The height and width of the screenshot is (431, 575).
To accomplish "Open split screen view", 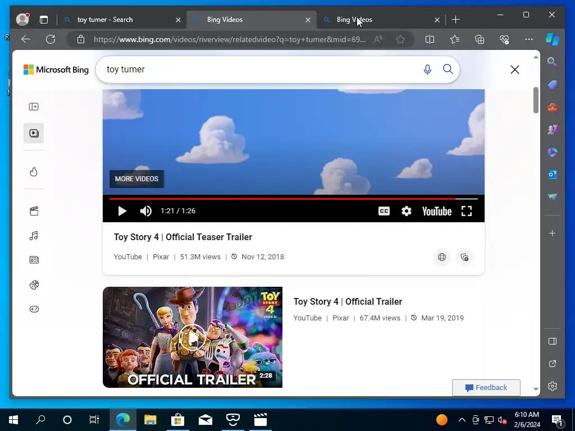I will click(x=430, y=39).
